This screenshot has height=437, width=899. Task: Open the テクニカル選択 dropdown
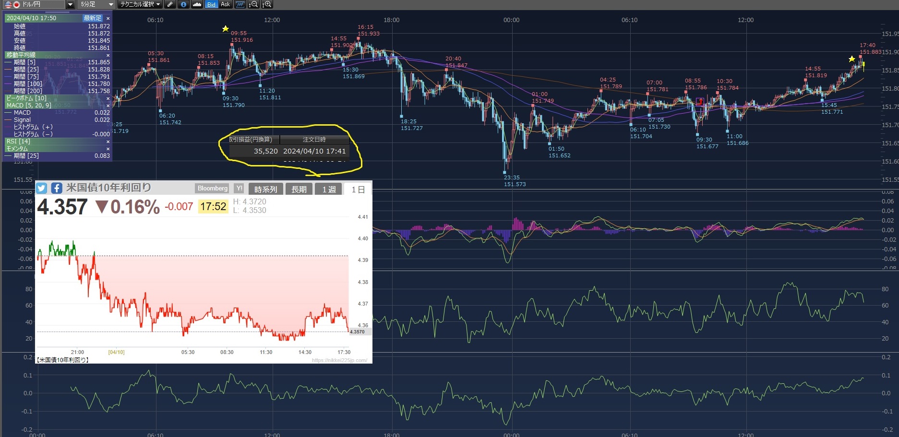(140, 4)
